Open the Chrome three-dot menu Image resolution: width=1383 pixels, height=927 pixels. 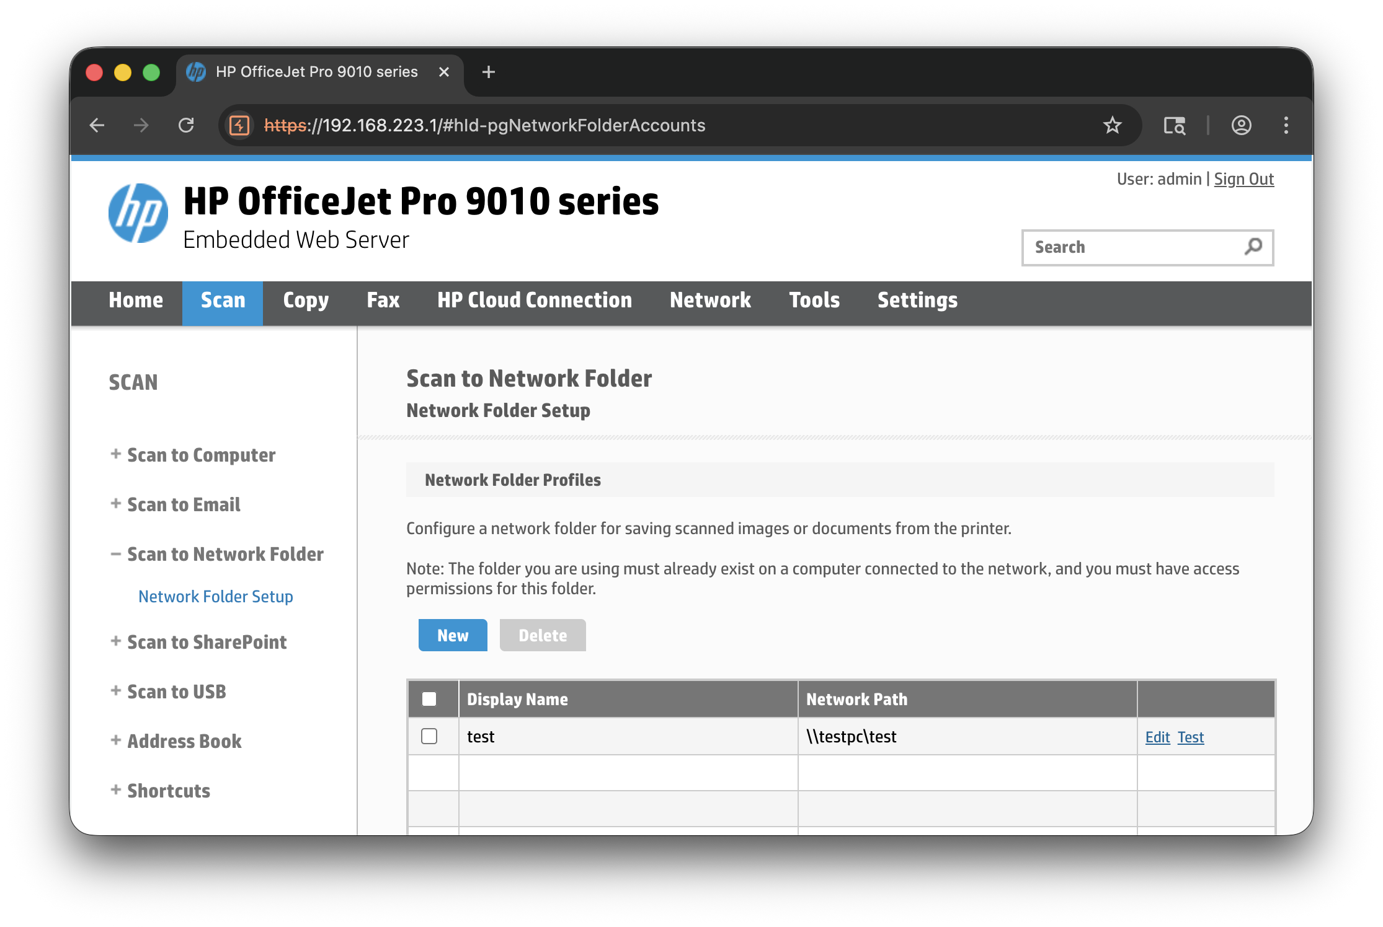[1286, 125]
